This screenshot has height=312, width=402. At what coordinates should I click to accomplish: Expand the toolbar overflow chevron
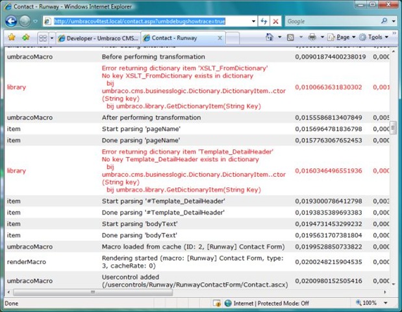[x=394, y=33]
